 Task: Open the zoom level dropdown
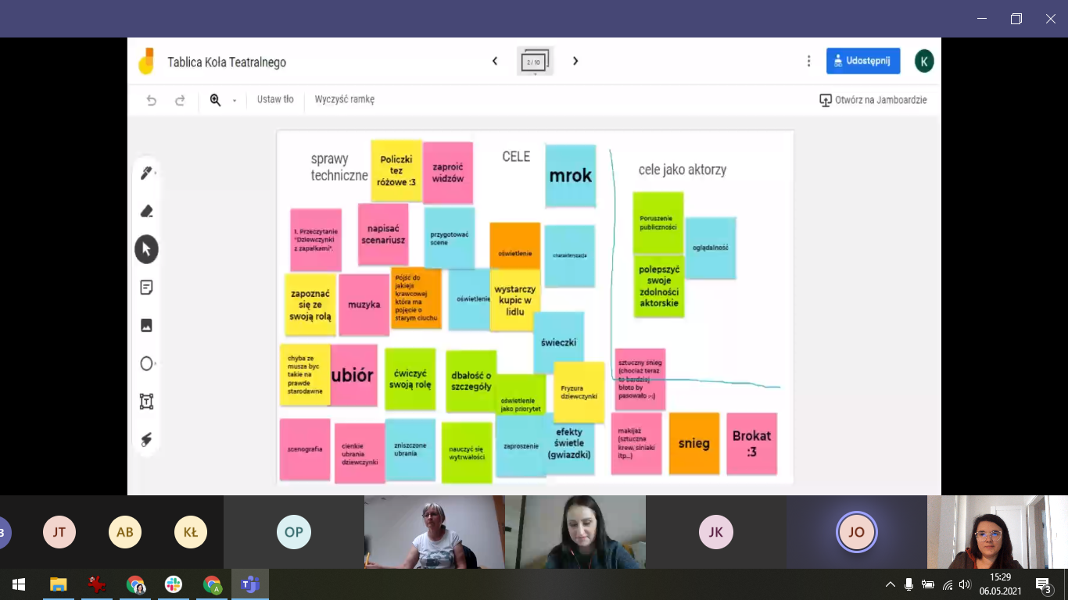point(234,101)
